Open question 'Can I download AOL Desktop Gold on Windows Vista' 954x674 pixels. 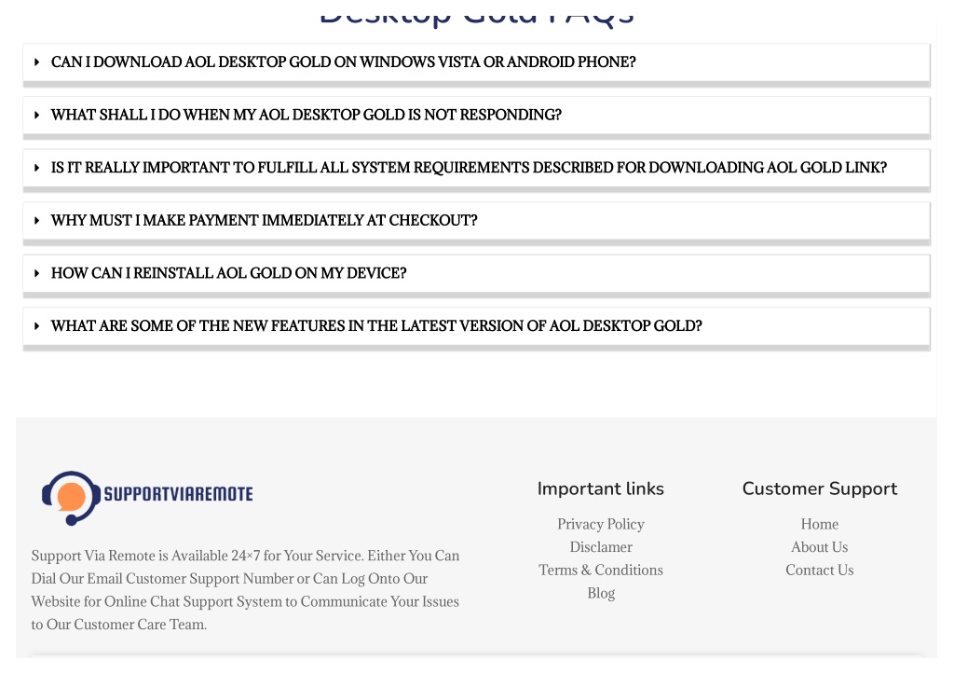tap(343, 62)
